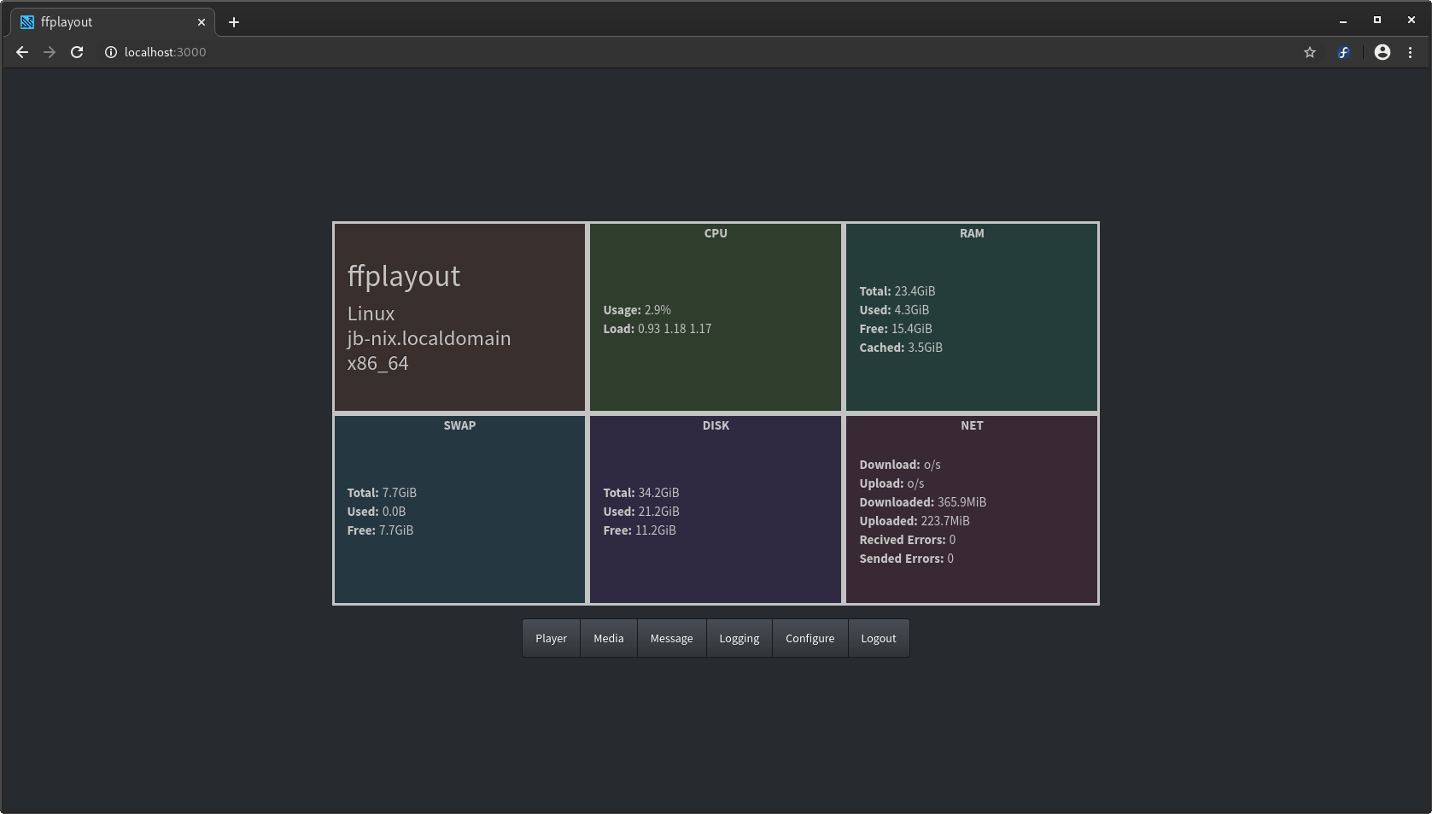The width and height of the screenshot is (1432, 814).
Task: Click the Load 0.93 1.18 1.17 line
Action: coord(658,329)
